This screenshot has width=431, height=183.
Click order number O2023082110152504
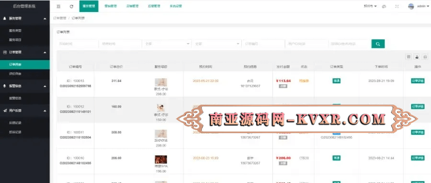coord(75,137)
